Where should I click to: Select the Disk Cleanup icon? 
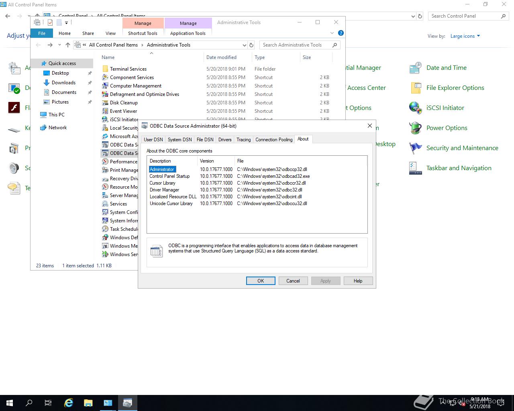point(105,102)
